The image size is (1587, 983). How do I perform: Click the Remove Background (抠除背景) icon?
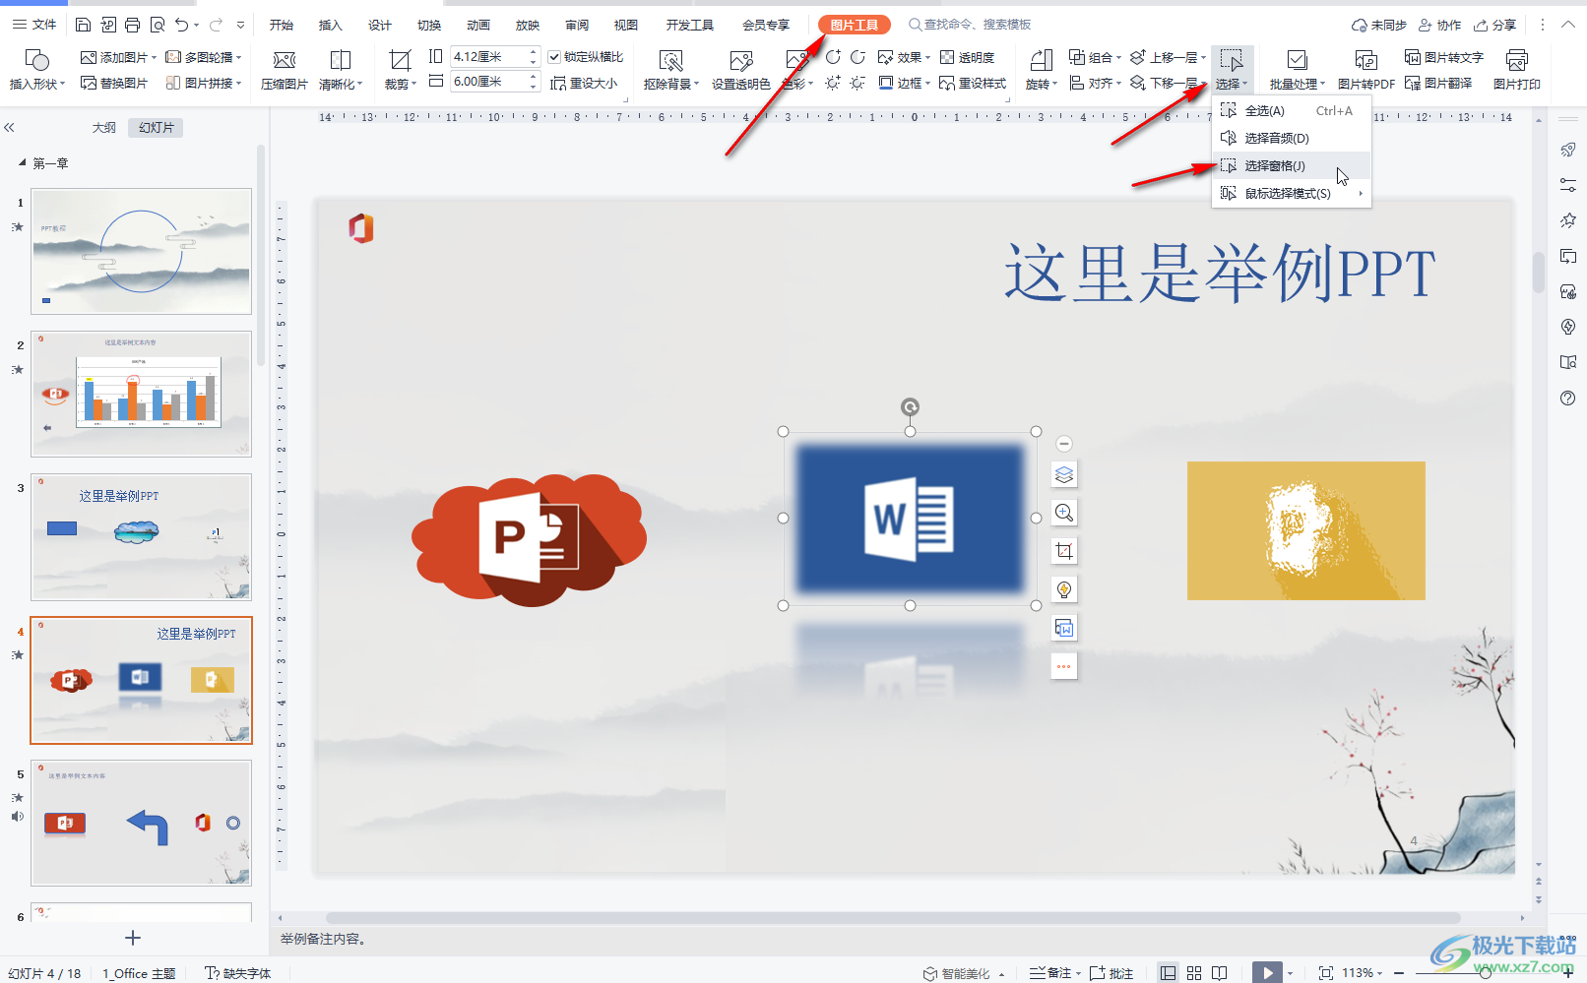(x=670, y=61)
